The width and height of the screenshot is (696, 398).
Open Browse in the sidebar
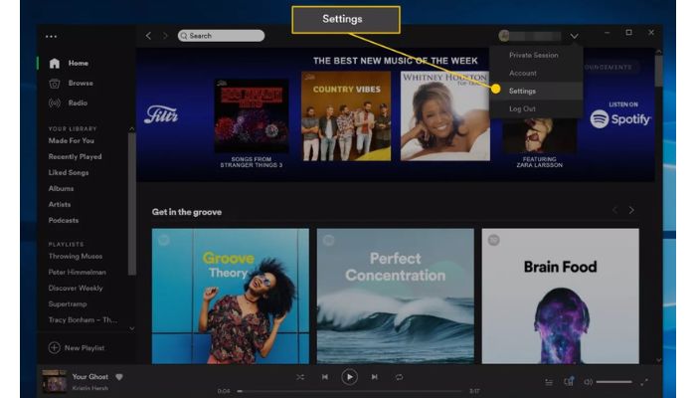pyautogui.click(x=81, y=83)
